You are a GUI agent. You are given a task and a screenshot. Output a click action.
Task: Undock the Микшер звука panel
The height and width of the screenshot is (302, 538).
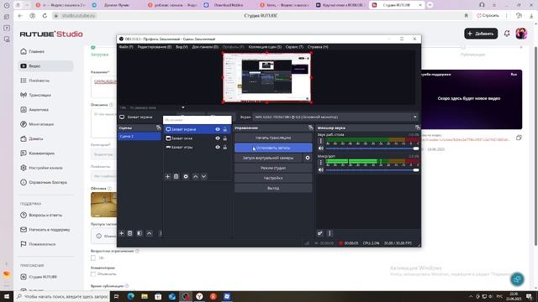pos(417,128)
